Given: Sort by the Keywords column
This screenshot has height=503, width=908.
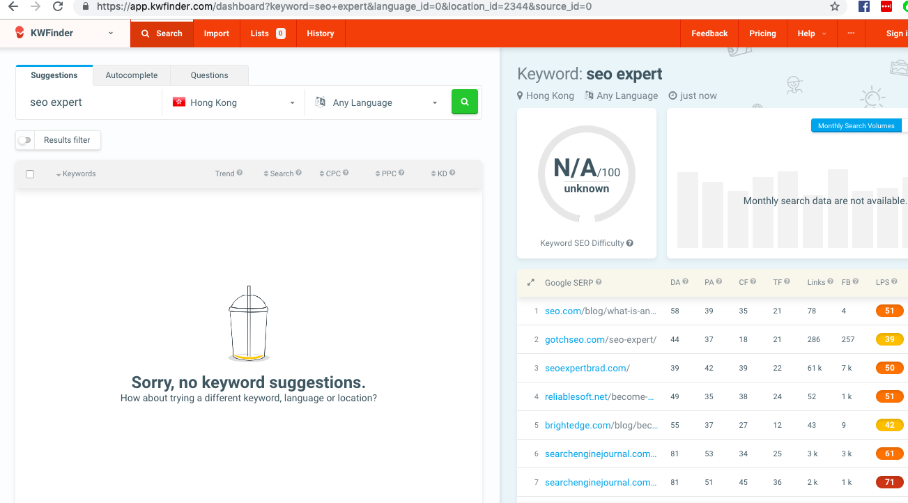Looking at the screenshot, I should [76, 173].
